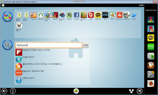Launch Talking Tom 2
This screenshot has width=158, height=95.
[x=127, y=15]
